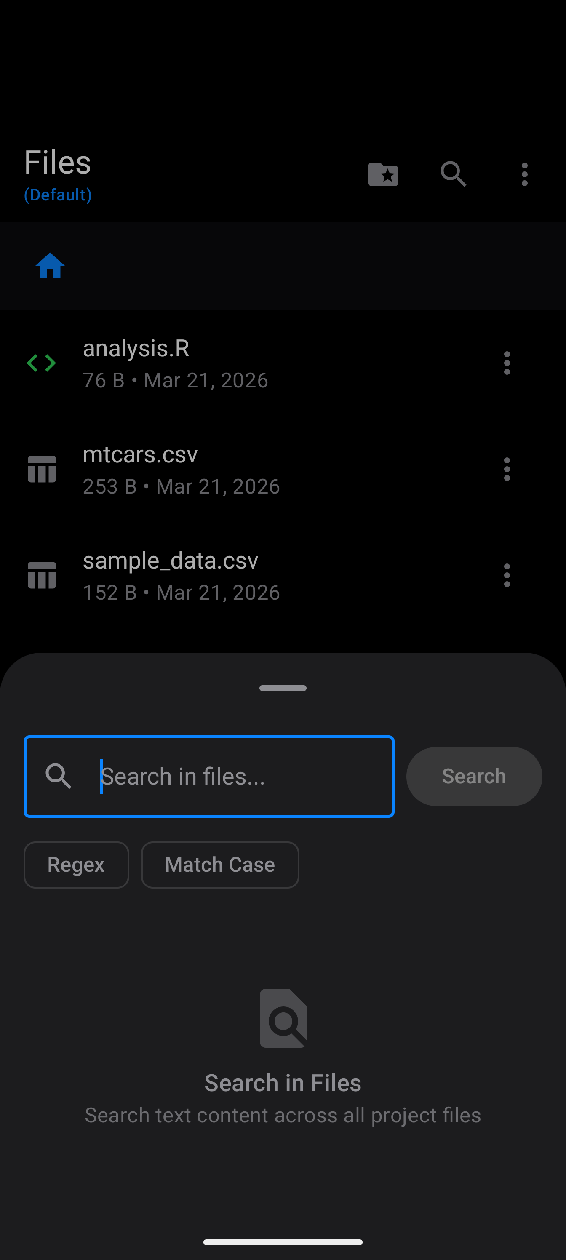Image resolution: width=566 pixels, height=1260 pixels.
Task: Open the mtcars.csv file
Action: 181,469
